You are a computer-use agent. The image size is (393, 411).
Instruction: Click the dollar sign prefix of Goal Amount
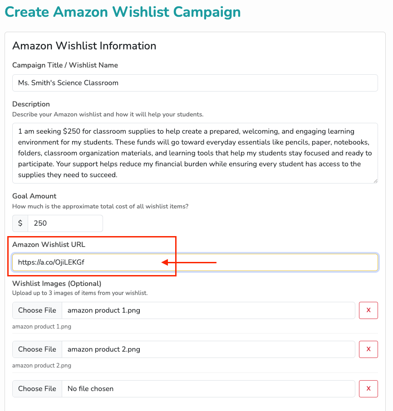coord(20,223)
